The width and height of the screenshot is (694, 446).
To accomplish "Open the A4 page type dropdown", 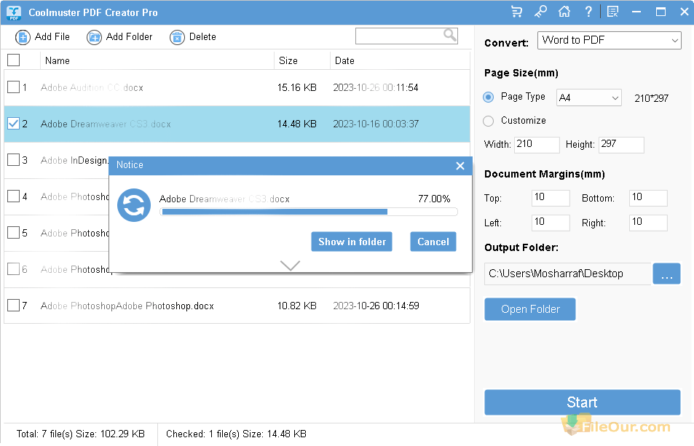I will [589, 97].
